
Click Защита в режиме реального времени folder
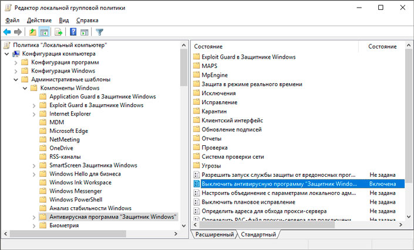[252, 84]
